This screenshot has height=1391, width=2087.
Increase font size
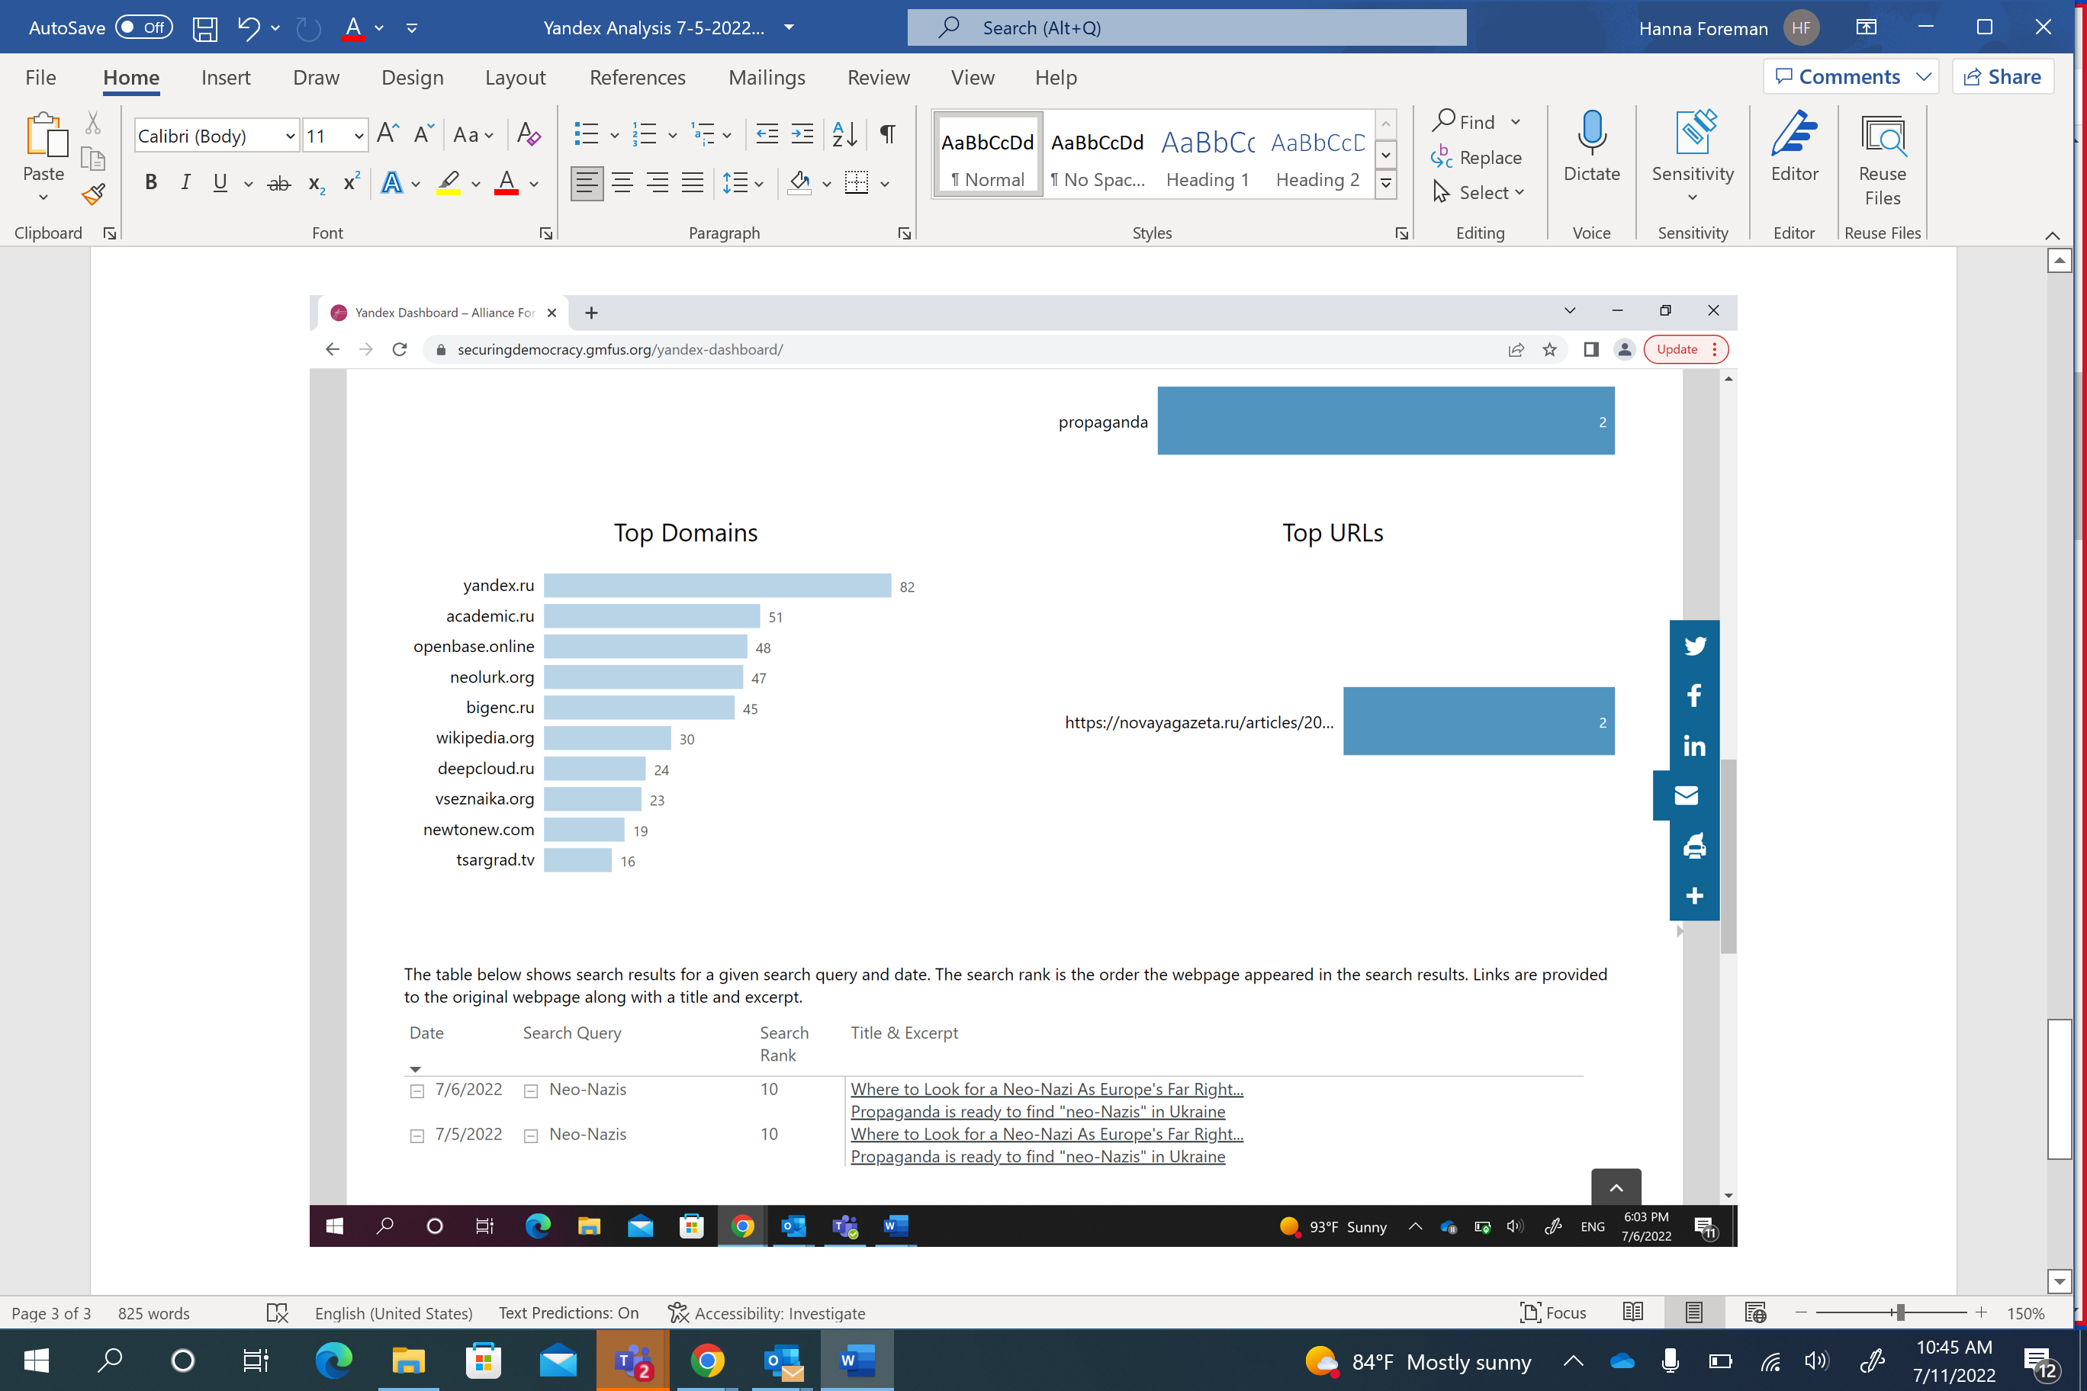point(389,134)
